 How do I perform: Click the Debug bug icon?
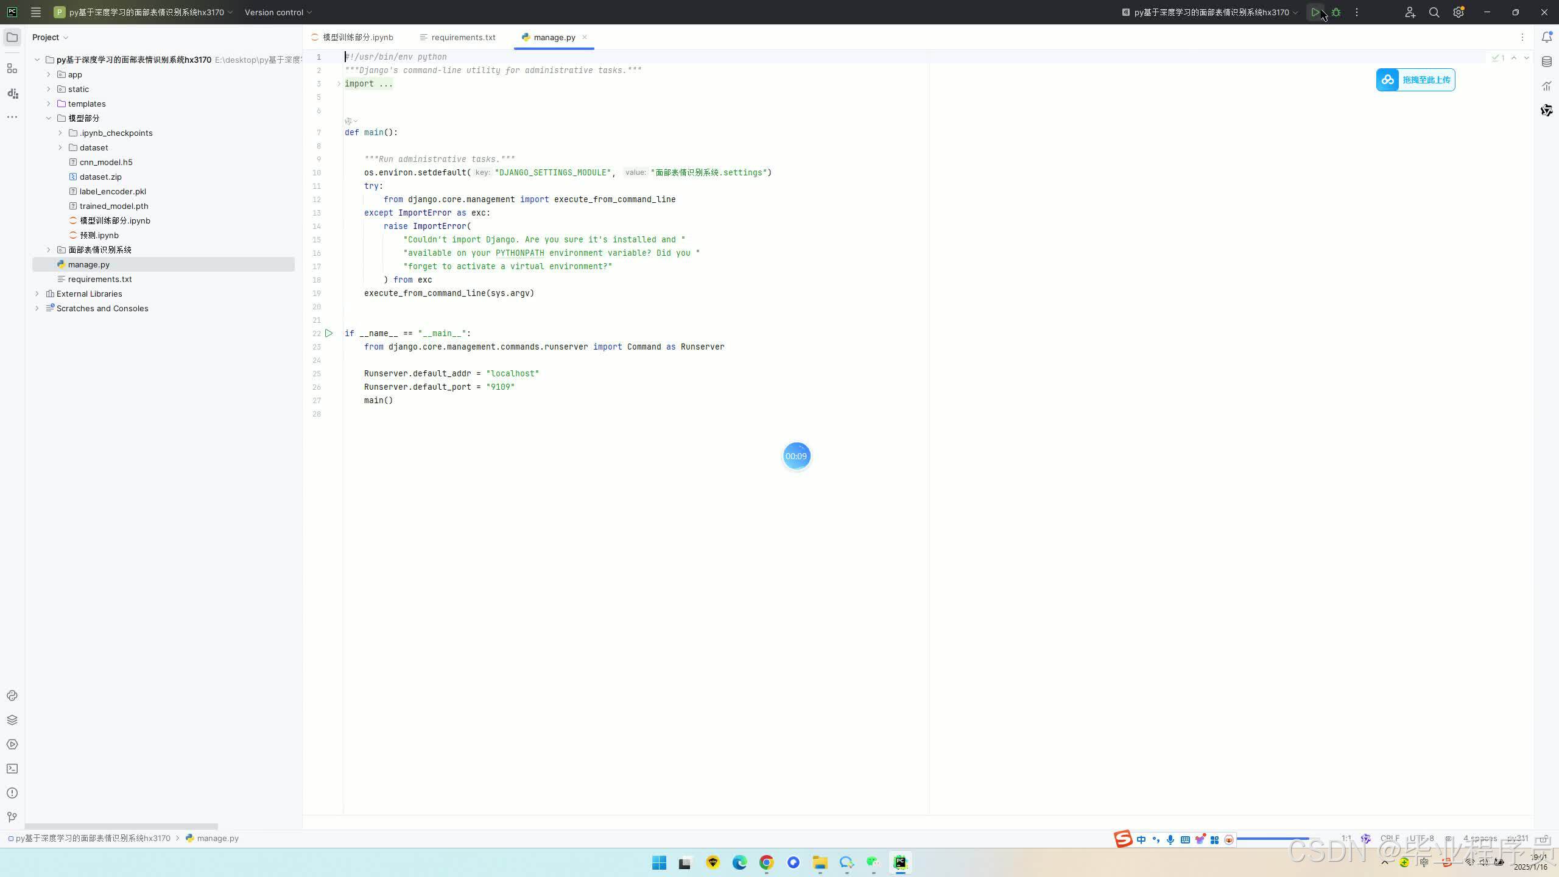coord(1336,12)
